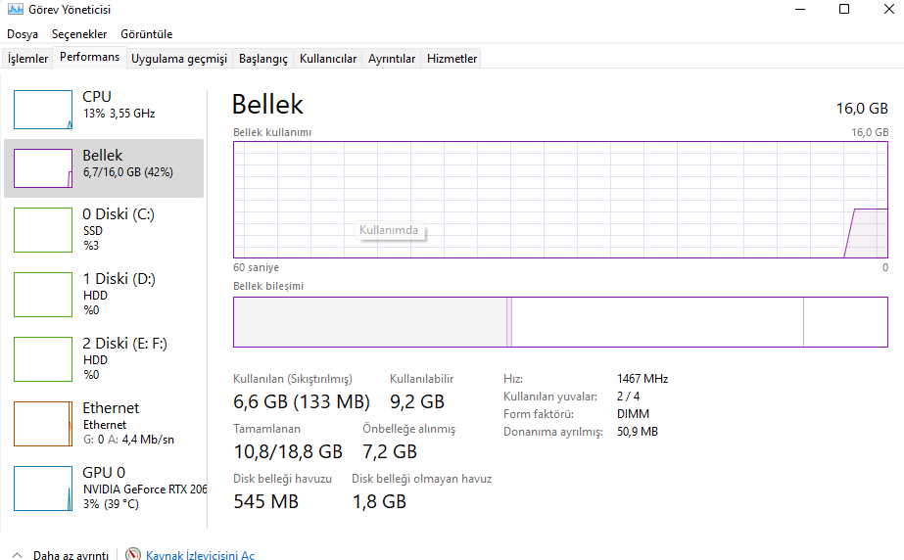Open the 1 Diski (D:) HDD graph
The image size is (904, 560).
point(43,294)
